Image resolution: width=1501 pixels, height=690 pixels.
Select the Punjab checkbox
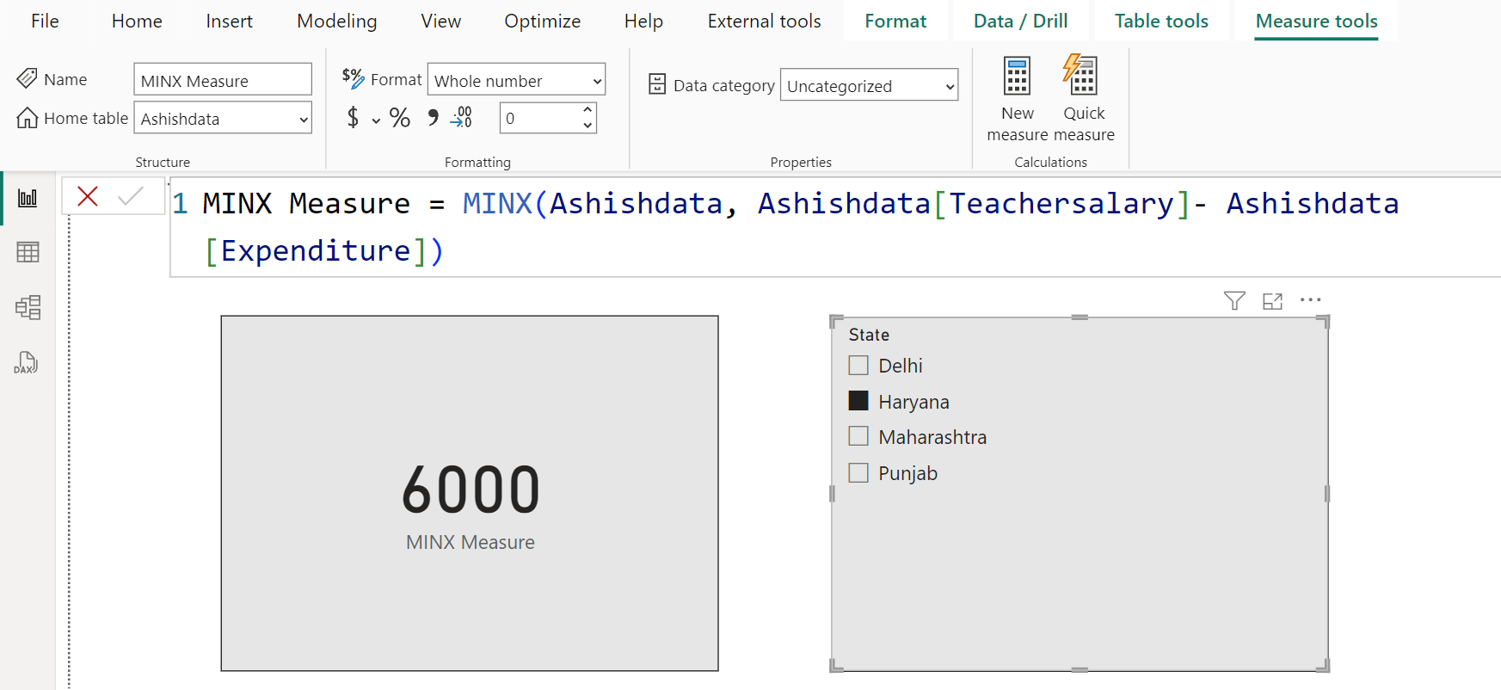point(858,473)
